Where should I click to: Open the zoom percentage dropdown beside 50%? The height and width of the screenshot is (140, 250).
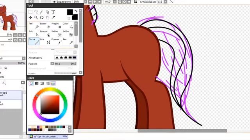pyautogui.click(x=85, y=2)
